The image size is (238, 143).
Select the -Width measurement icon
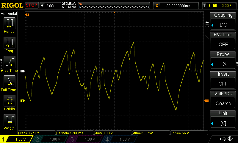10,120
